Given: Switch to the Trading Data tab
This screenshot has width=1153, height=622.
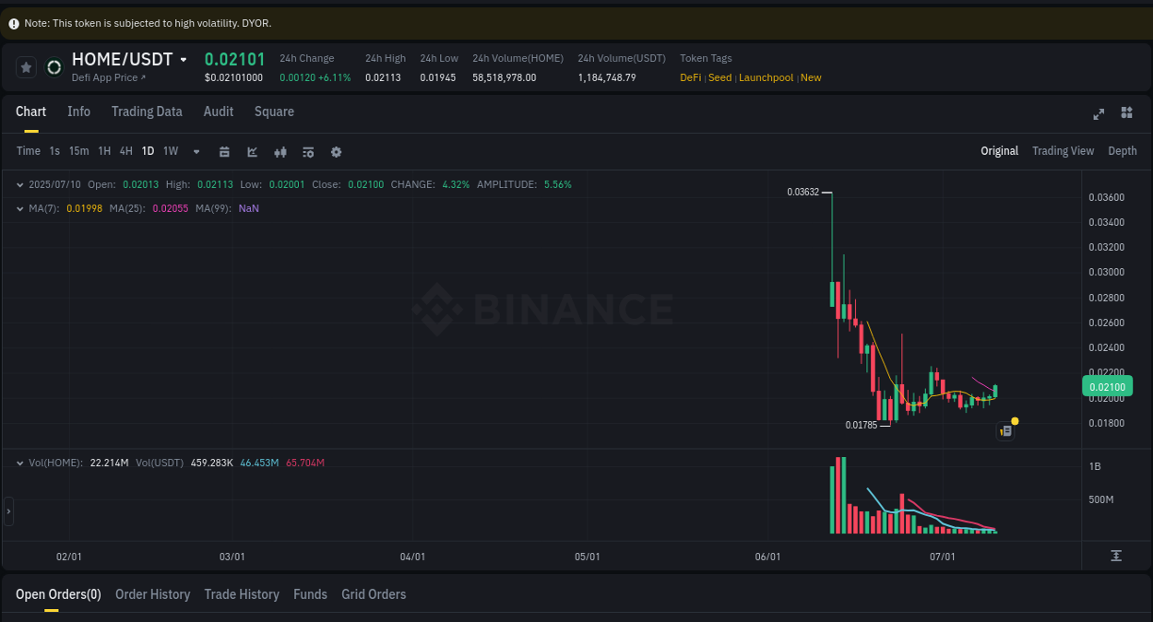Looking at the screenshot, I should point(147,111).
